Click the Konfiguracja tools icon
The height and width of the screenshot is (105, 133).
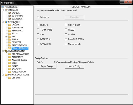point(6,22)
